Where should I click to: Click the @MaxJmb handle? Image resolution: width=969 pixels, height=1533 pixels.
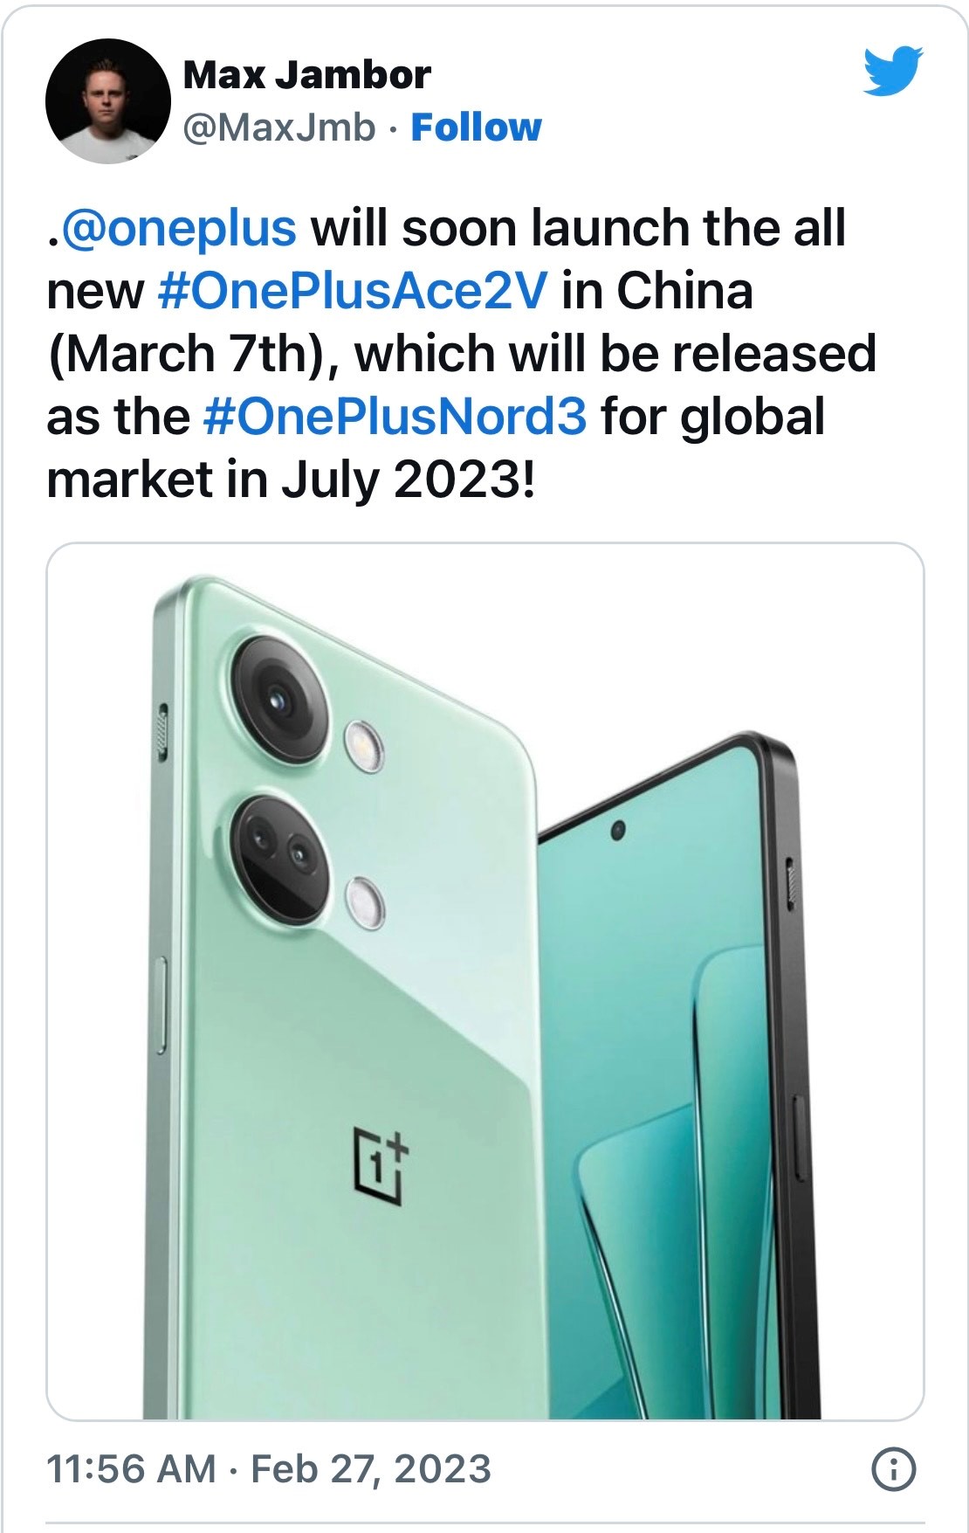pos(279,128)
